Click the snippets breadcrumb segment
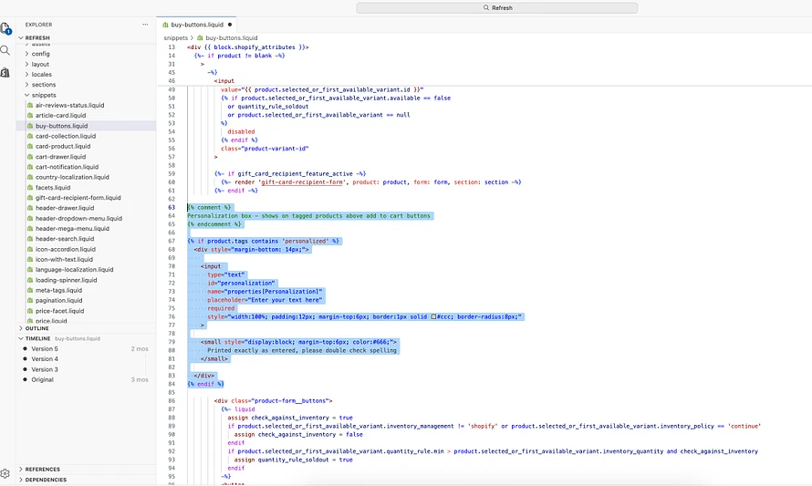812x486 pixels. (x=175, y=37)
